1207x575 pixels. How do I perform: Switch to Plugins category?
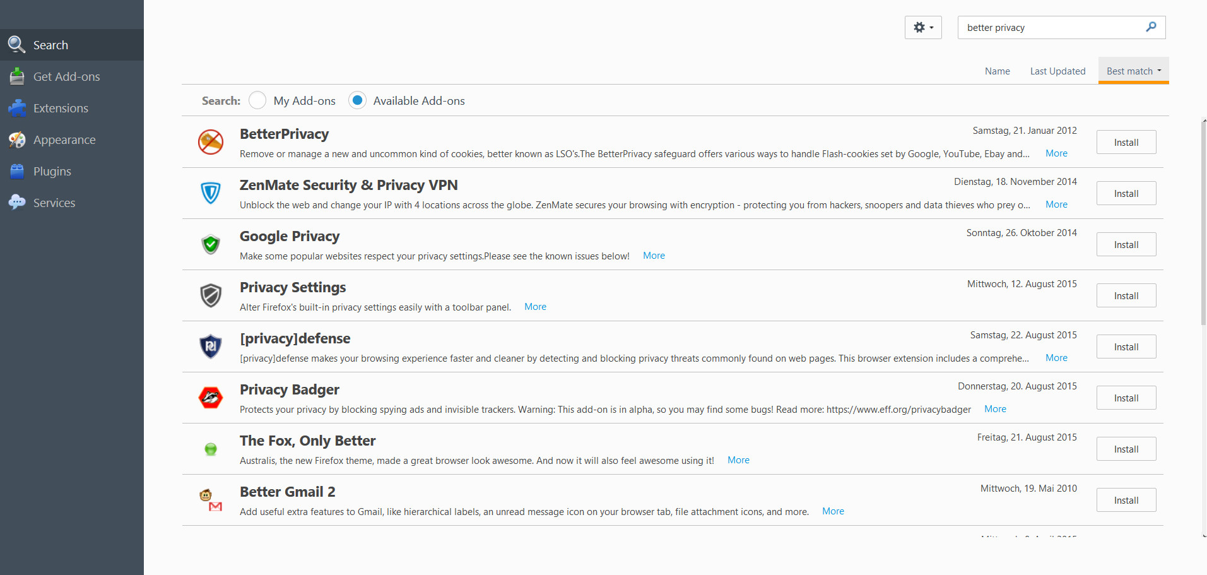click(72, 171)
